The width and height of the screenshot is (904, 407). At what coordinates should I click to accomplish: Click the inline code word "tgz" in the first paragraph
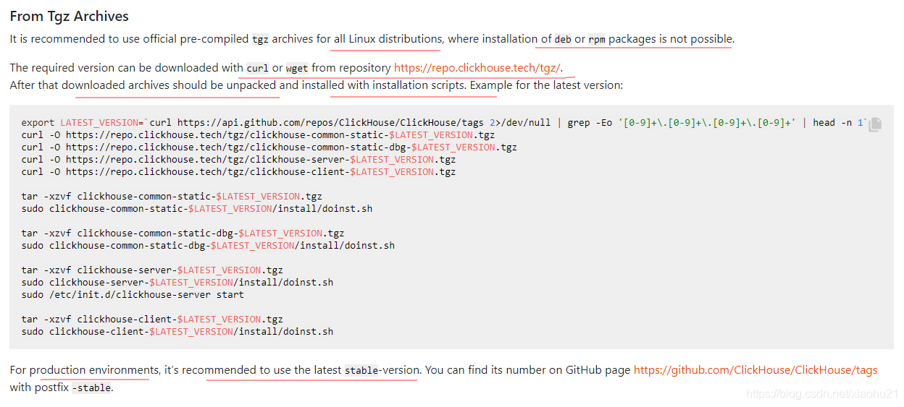point(260,40)
